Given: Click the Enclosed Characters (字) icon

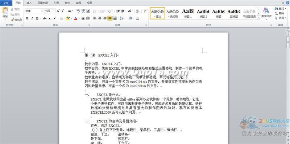Looking at the screenshot, I should [x=88, y=18].
